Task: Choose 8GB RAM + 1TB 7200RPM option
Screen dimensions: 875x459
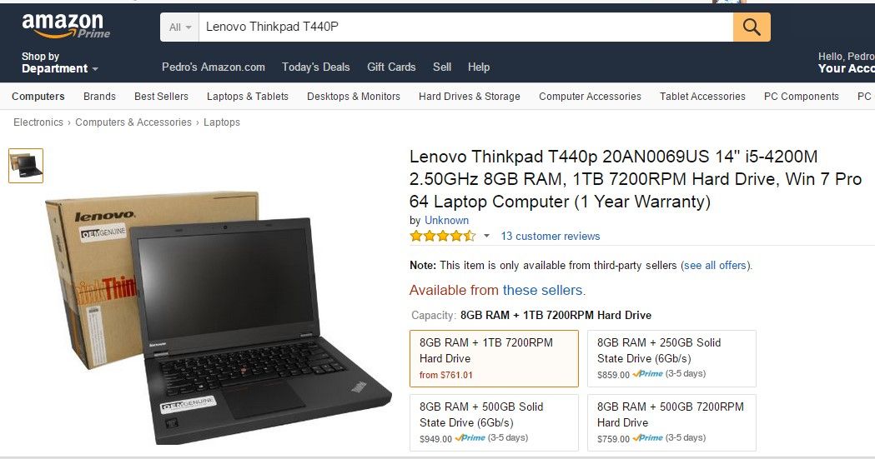Action: point(494,359)
